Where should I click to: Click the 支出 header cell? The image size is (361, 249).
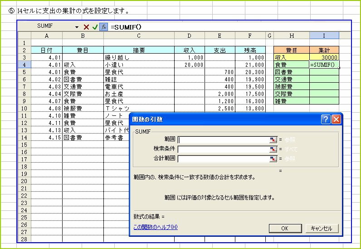point(220,50)
